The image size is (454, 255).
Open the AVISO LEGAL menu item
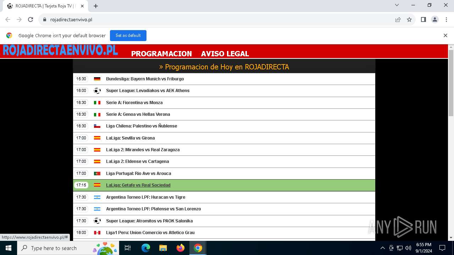click(225, 54)
